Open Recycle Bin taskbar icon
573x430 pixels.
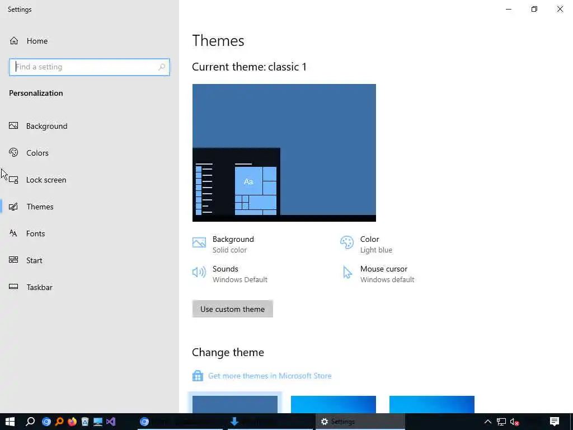[x=85, y=422]
